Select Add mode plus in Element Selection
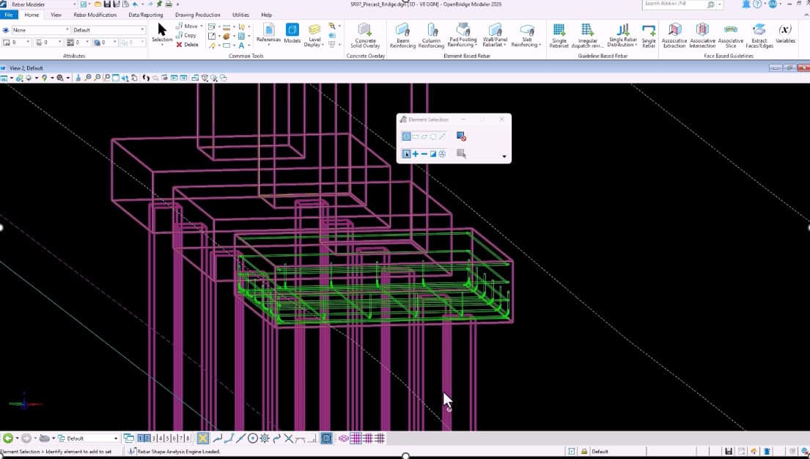Screen dimensions: 810x459 [x=416, y=153]
